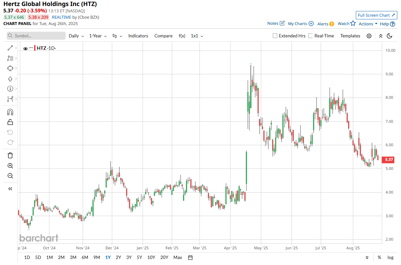Open the Actions dropdown menu
401x265 pixels.
pos(368,24)
